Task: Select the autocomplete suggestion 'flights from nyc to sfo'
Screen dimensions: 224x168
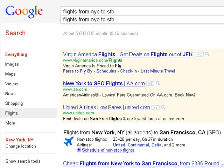Action: 89,19
